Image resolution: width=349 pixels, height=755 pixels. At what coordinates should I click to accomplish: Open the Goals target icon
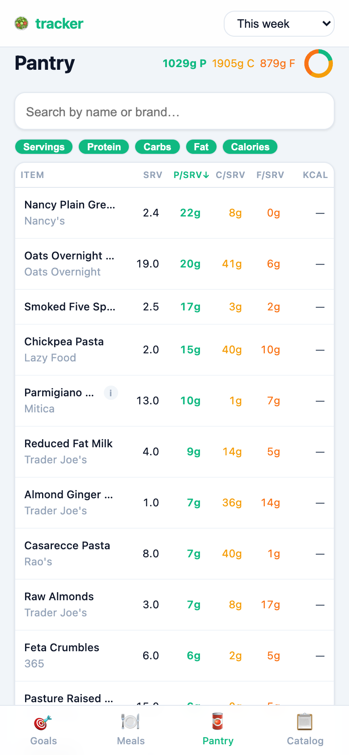tap(43, 722)
